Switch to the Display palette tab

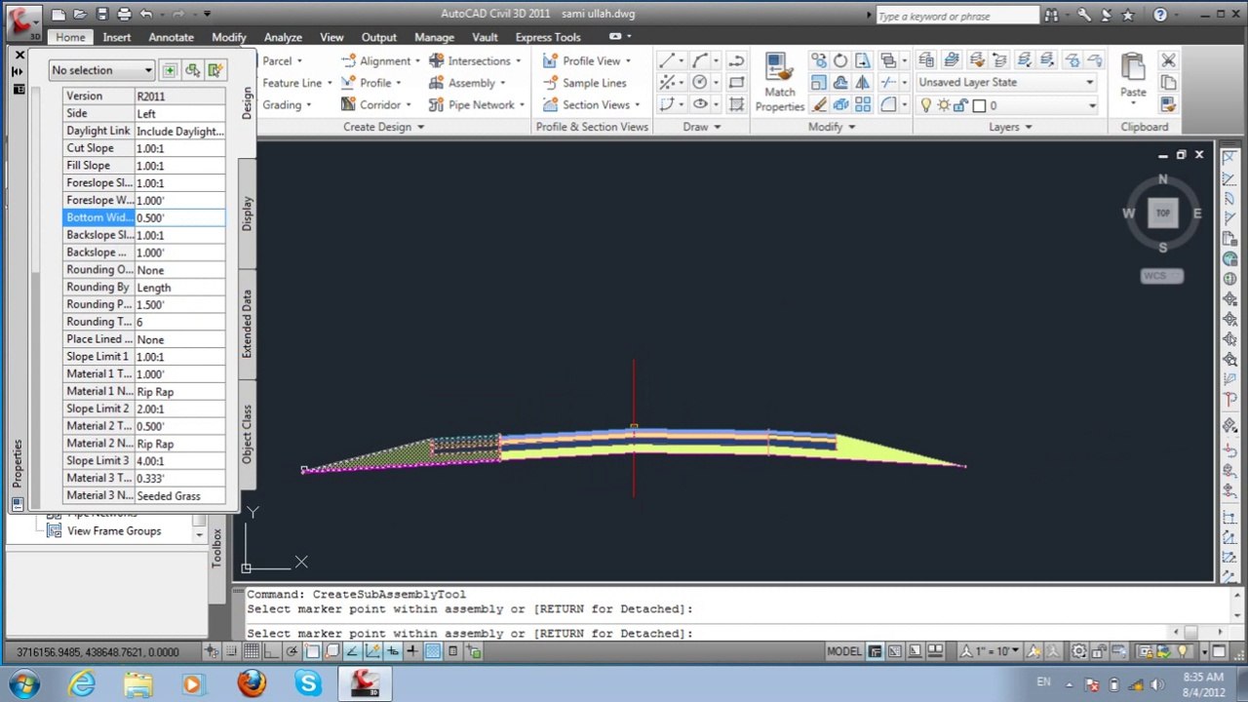pos(247,214)
